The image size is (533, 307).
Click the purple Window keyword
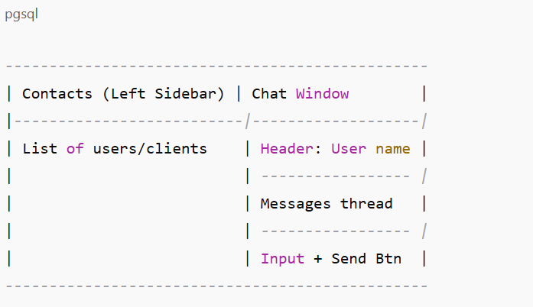pos(322,94)
